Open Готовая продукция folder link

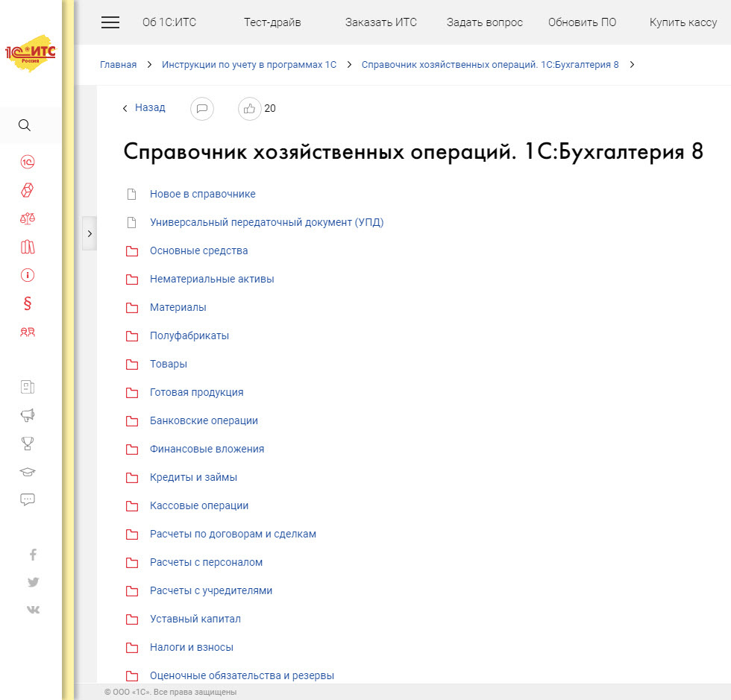tap(196, 392)
